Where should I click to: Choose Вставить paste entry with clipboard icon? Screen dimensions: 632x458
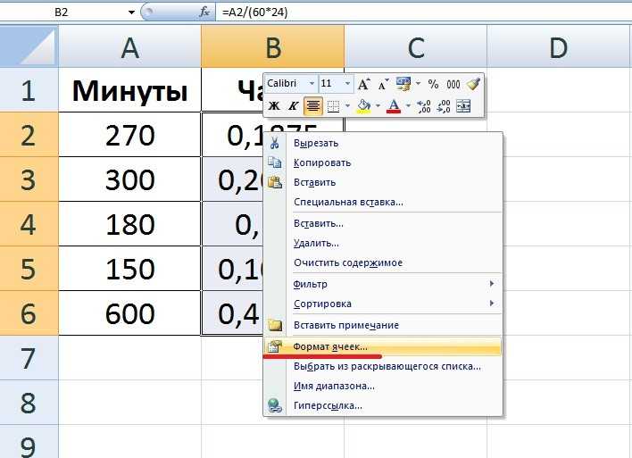click(x=383, y=182)
